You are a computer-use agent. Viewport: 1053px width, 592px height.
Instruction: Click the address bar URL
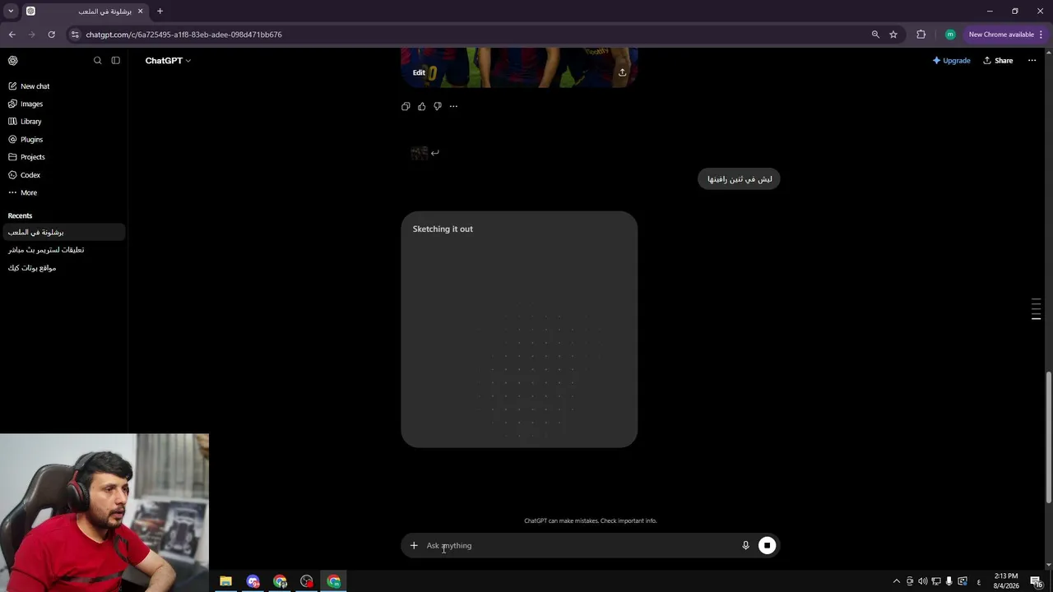pos(184,35)
